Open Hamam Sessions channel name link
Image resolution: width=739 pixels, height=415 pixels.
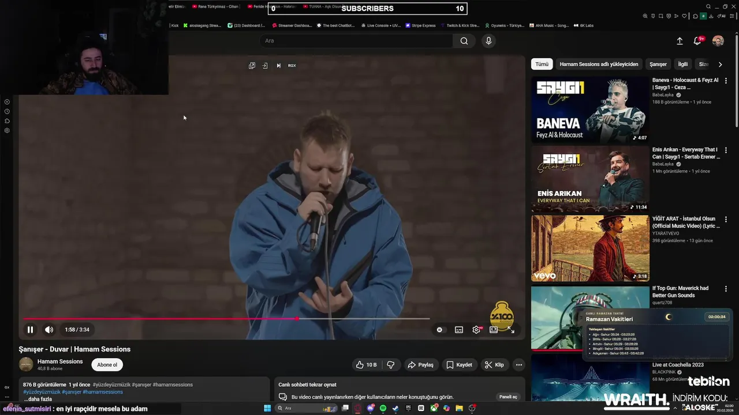[60, 361]
